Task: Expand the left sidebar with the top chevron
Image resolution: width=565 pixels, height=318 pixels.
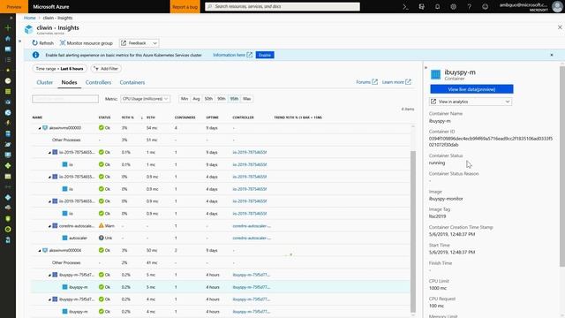Action: click(11, 18)
